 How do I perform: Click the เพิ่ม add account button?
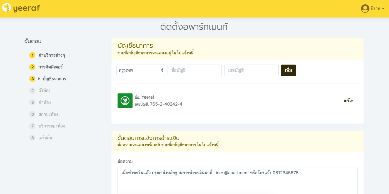288,70
